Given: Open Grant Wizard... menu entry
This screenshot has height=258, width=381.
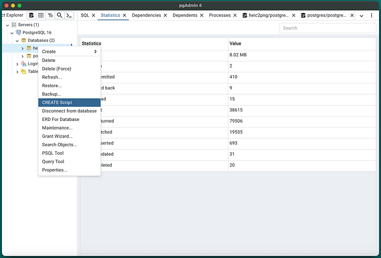Looking at the screenshot, I should (69, 136).
